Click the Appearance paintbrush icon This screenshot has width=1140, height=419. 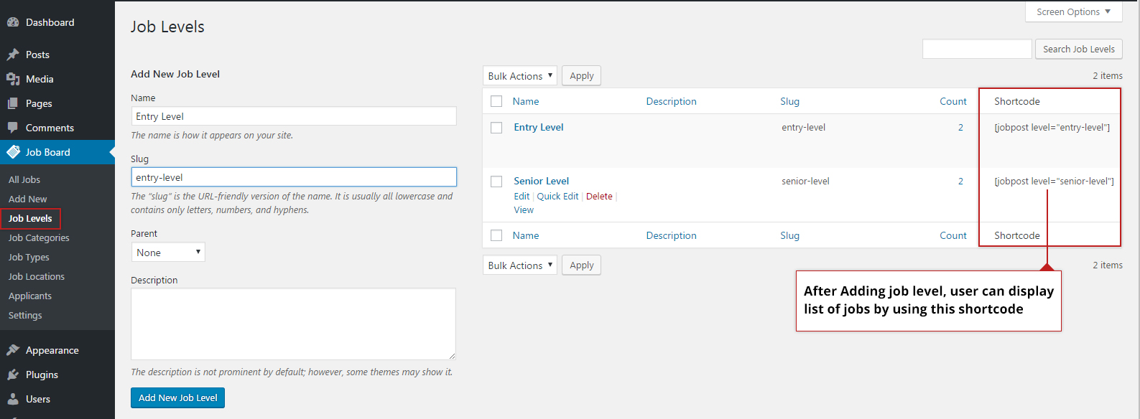tap(13, 350)
